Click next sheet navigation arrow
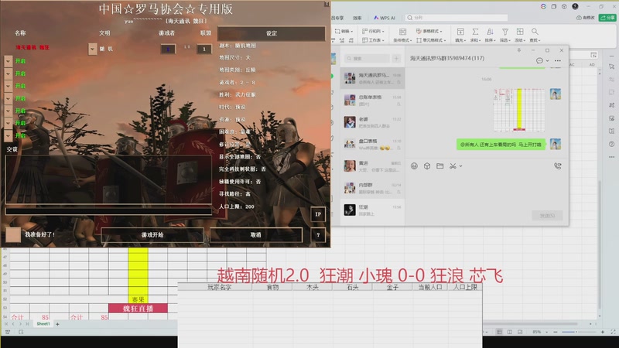 21,324
